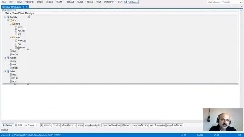Click the SEO page icon
This screenshot has width=244, height=137.
pyautogui.click(x=16, y=34)
